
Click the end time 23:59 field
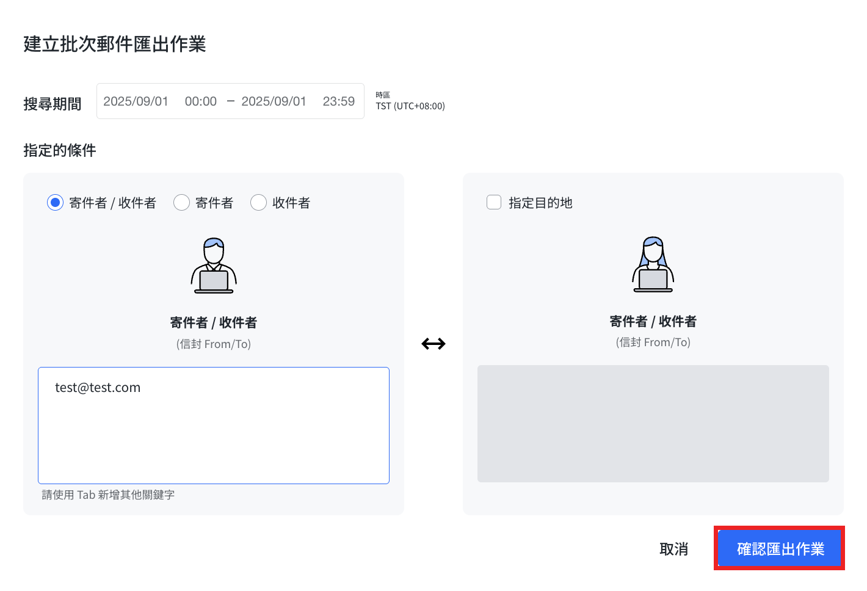[x=339, y=101]
